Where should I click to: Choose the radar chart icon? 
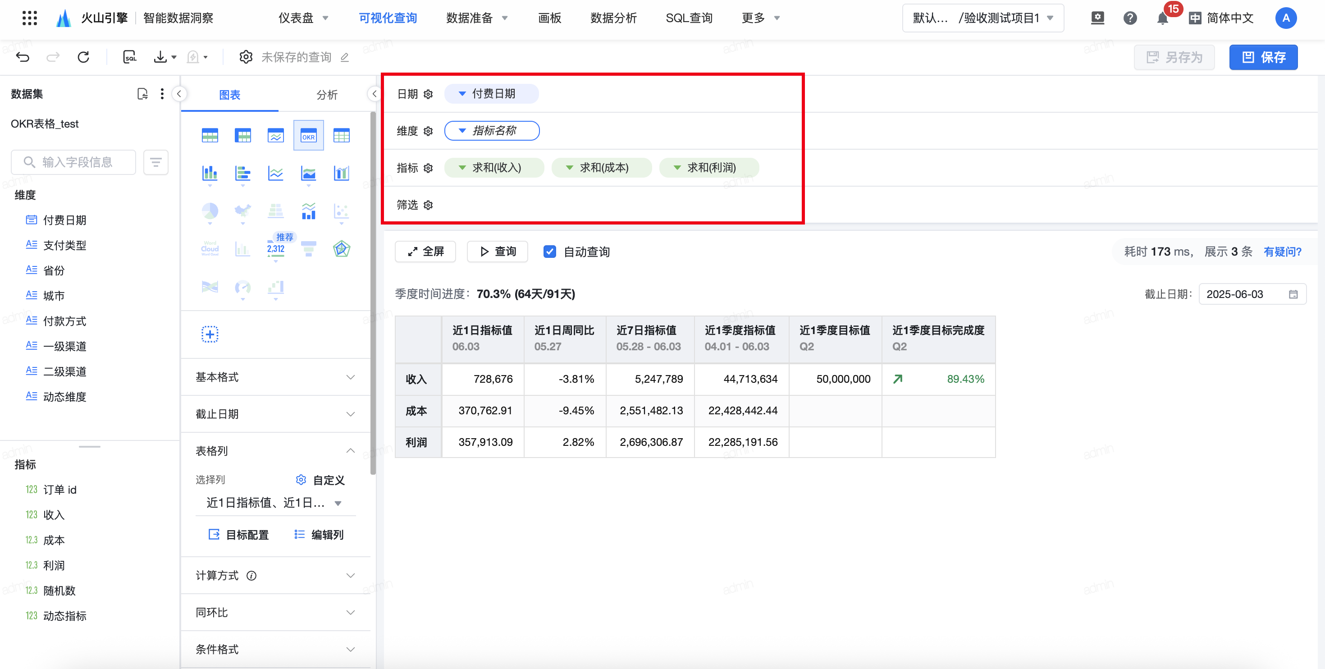342,249
